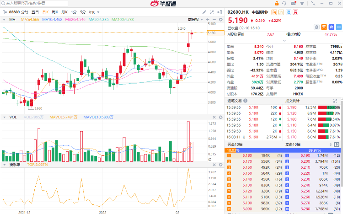Click the 16:08:11 U trade row

point(254,137)
